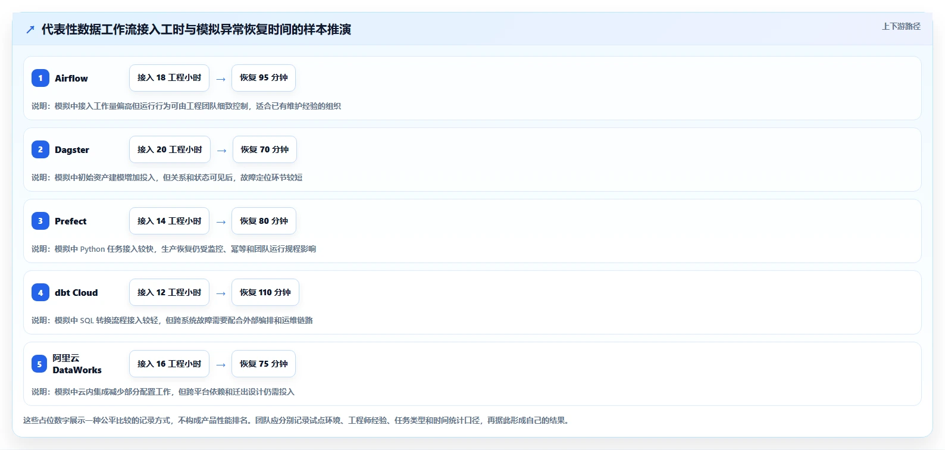Click the 接入 16 工程小时 chip
This screenshot has width=945, height=450.
point(169,364)
